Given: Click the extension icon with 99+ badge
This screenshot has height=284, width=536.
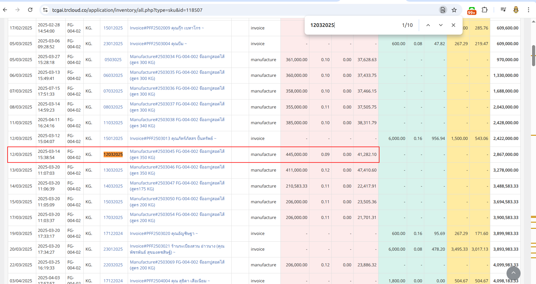Looking at the screenshot, I should click(x=471, y=11).
